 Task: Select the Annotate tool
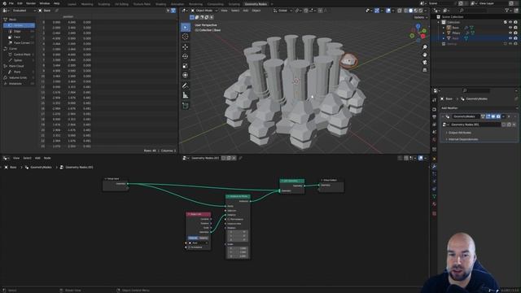(x=186, y=85)
